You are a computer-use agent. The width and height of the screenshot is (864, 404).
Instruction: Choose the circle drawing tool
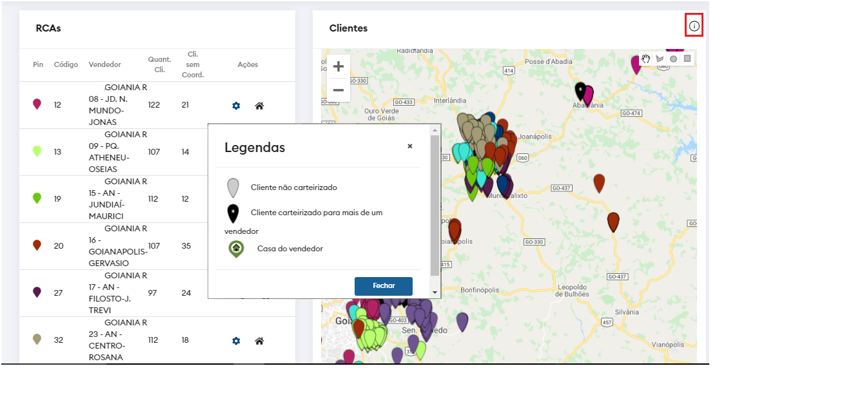point(674,59)
